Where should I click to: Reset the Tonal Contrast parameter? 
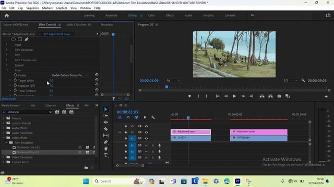97,90
